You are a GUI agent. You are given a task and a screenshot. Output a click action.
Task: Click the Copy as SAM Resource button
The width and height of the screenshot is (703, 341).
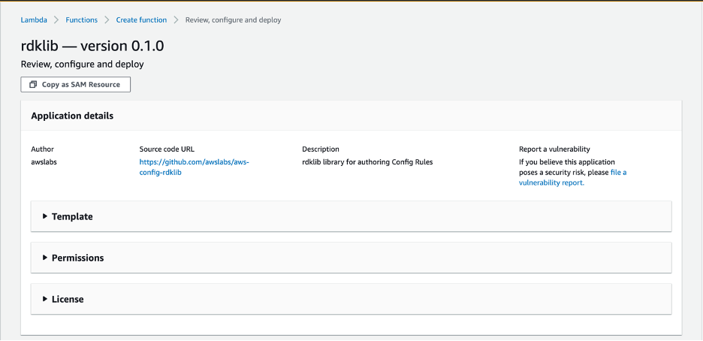75,84
